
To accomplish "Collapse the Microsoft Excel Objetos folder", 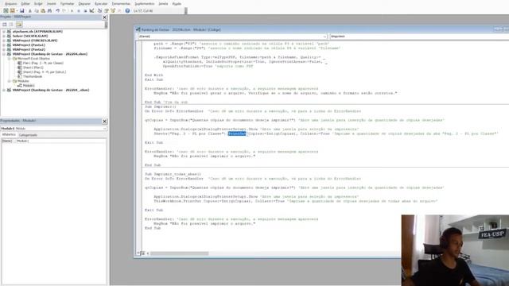I will tap(9, 59).
